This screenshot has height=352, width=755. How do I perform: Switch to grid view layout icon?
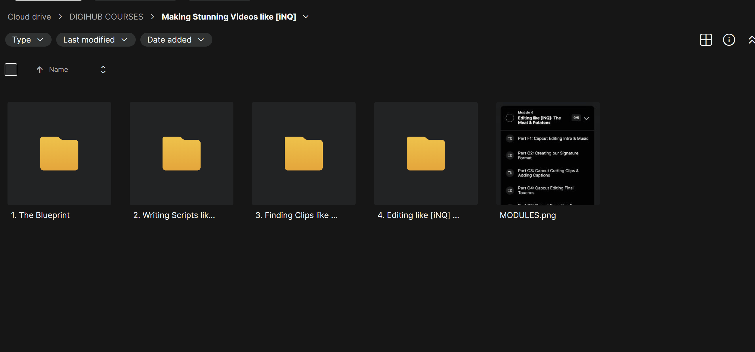706,40
